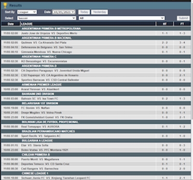Screen dimensions: 193x180
Task: Select Argentinian Primera C league header
Action: [x=96, y=57]
